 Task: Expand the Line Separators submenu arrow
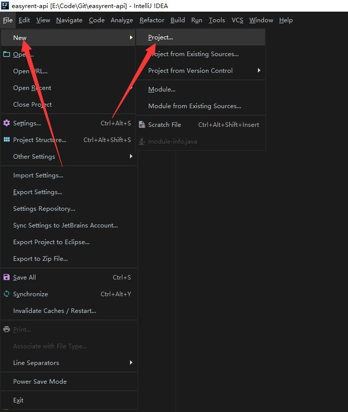131,362
